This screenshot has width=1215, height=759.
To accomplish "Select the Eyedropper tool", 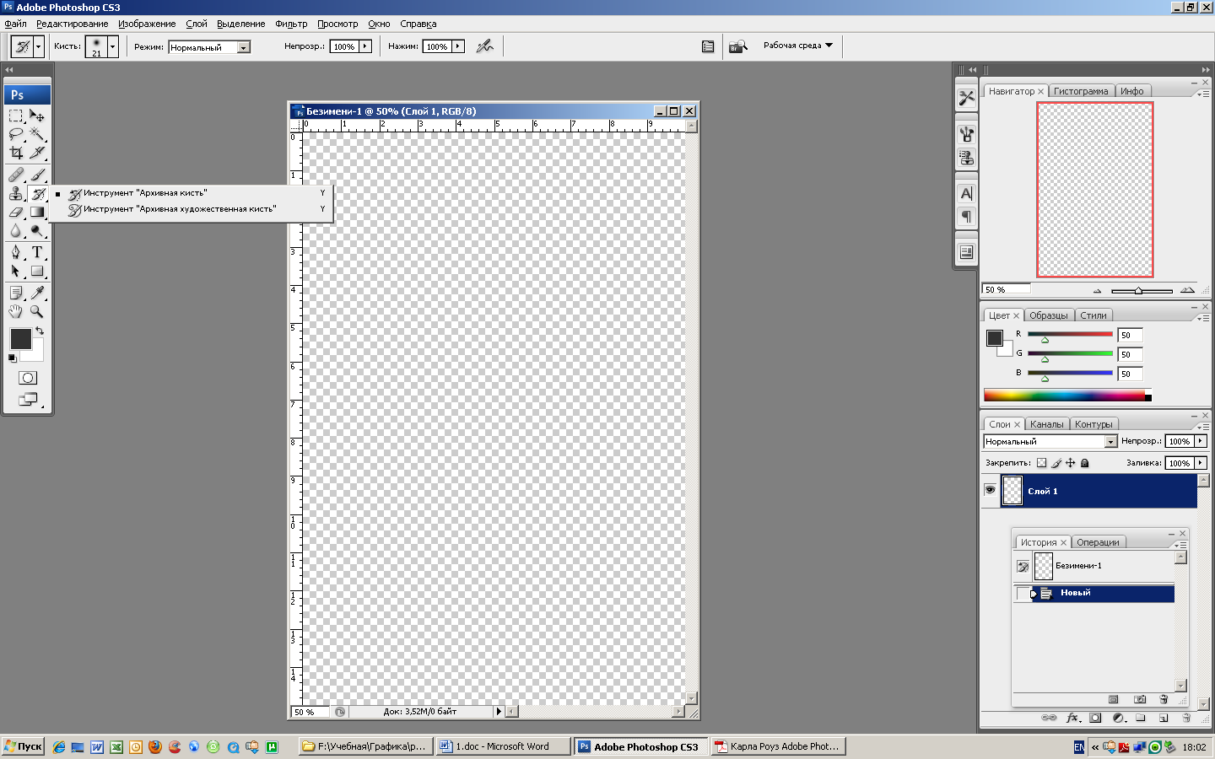I will pyautogui.click(x=37, y=293).
